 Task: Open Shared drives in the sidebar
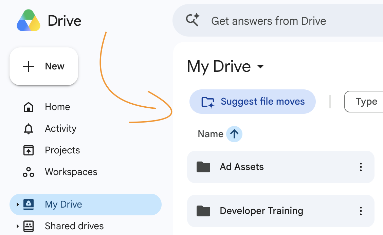[74, 226]
